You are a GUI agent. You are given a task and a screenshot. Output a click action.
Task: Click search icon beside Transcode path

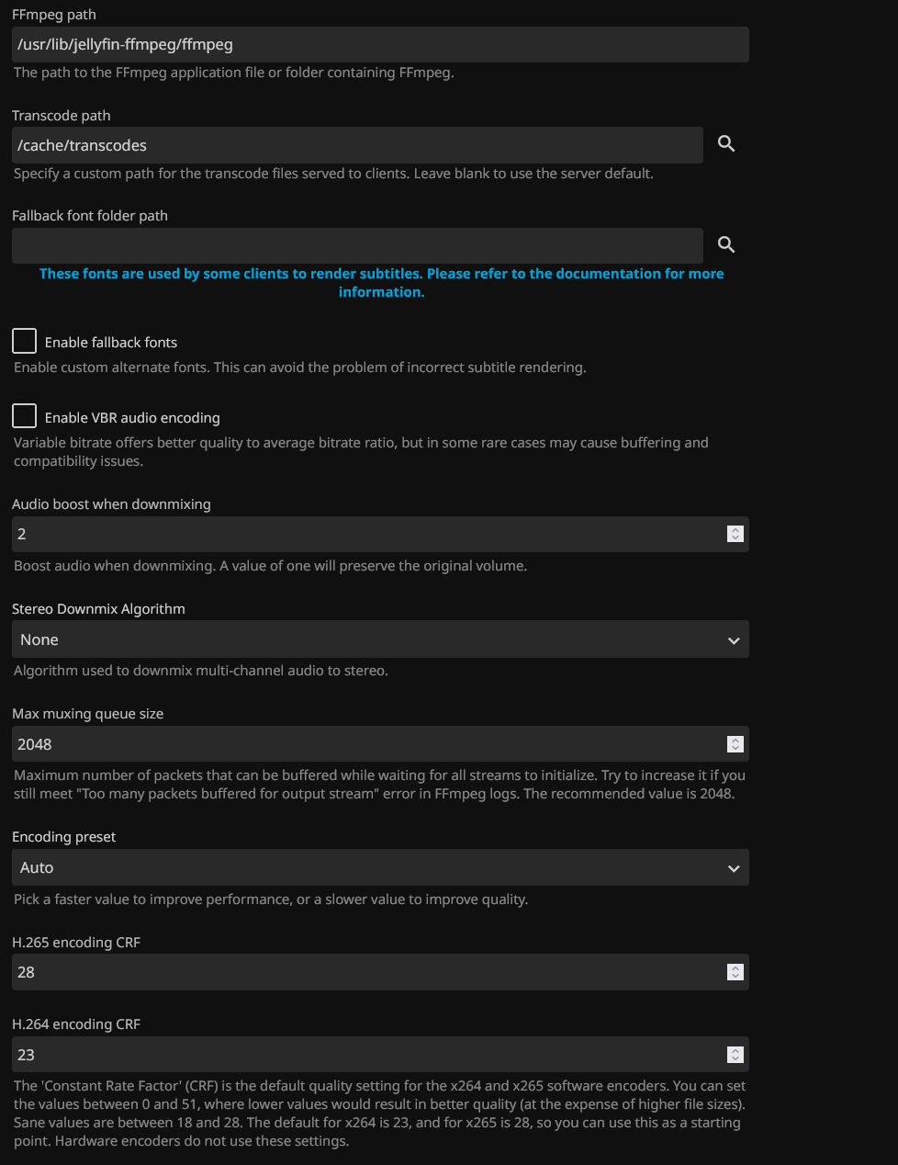[x=726, y=144]
